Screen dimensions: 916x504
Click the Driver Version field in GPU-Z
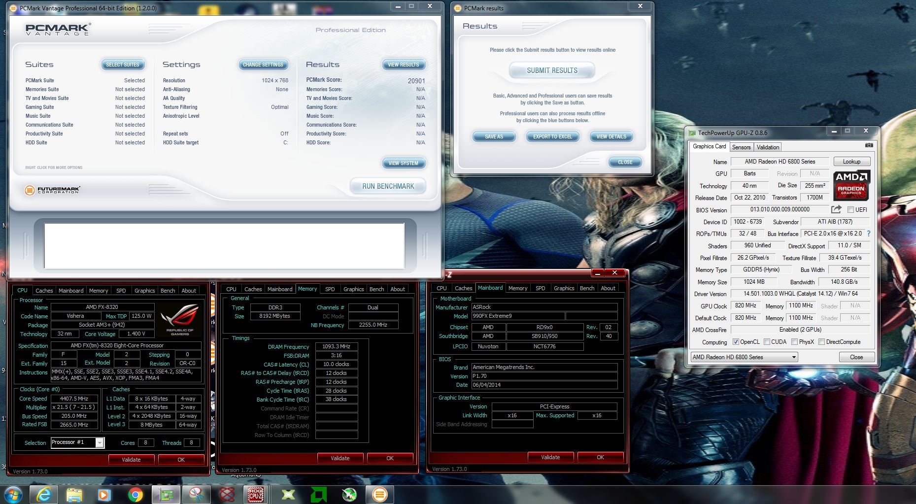(x=800, y=294)
